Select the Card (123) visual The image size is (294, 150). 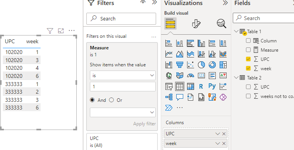[x=201, y=76]
